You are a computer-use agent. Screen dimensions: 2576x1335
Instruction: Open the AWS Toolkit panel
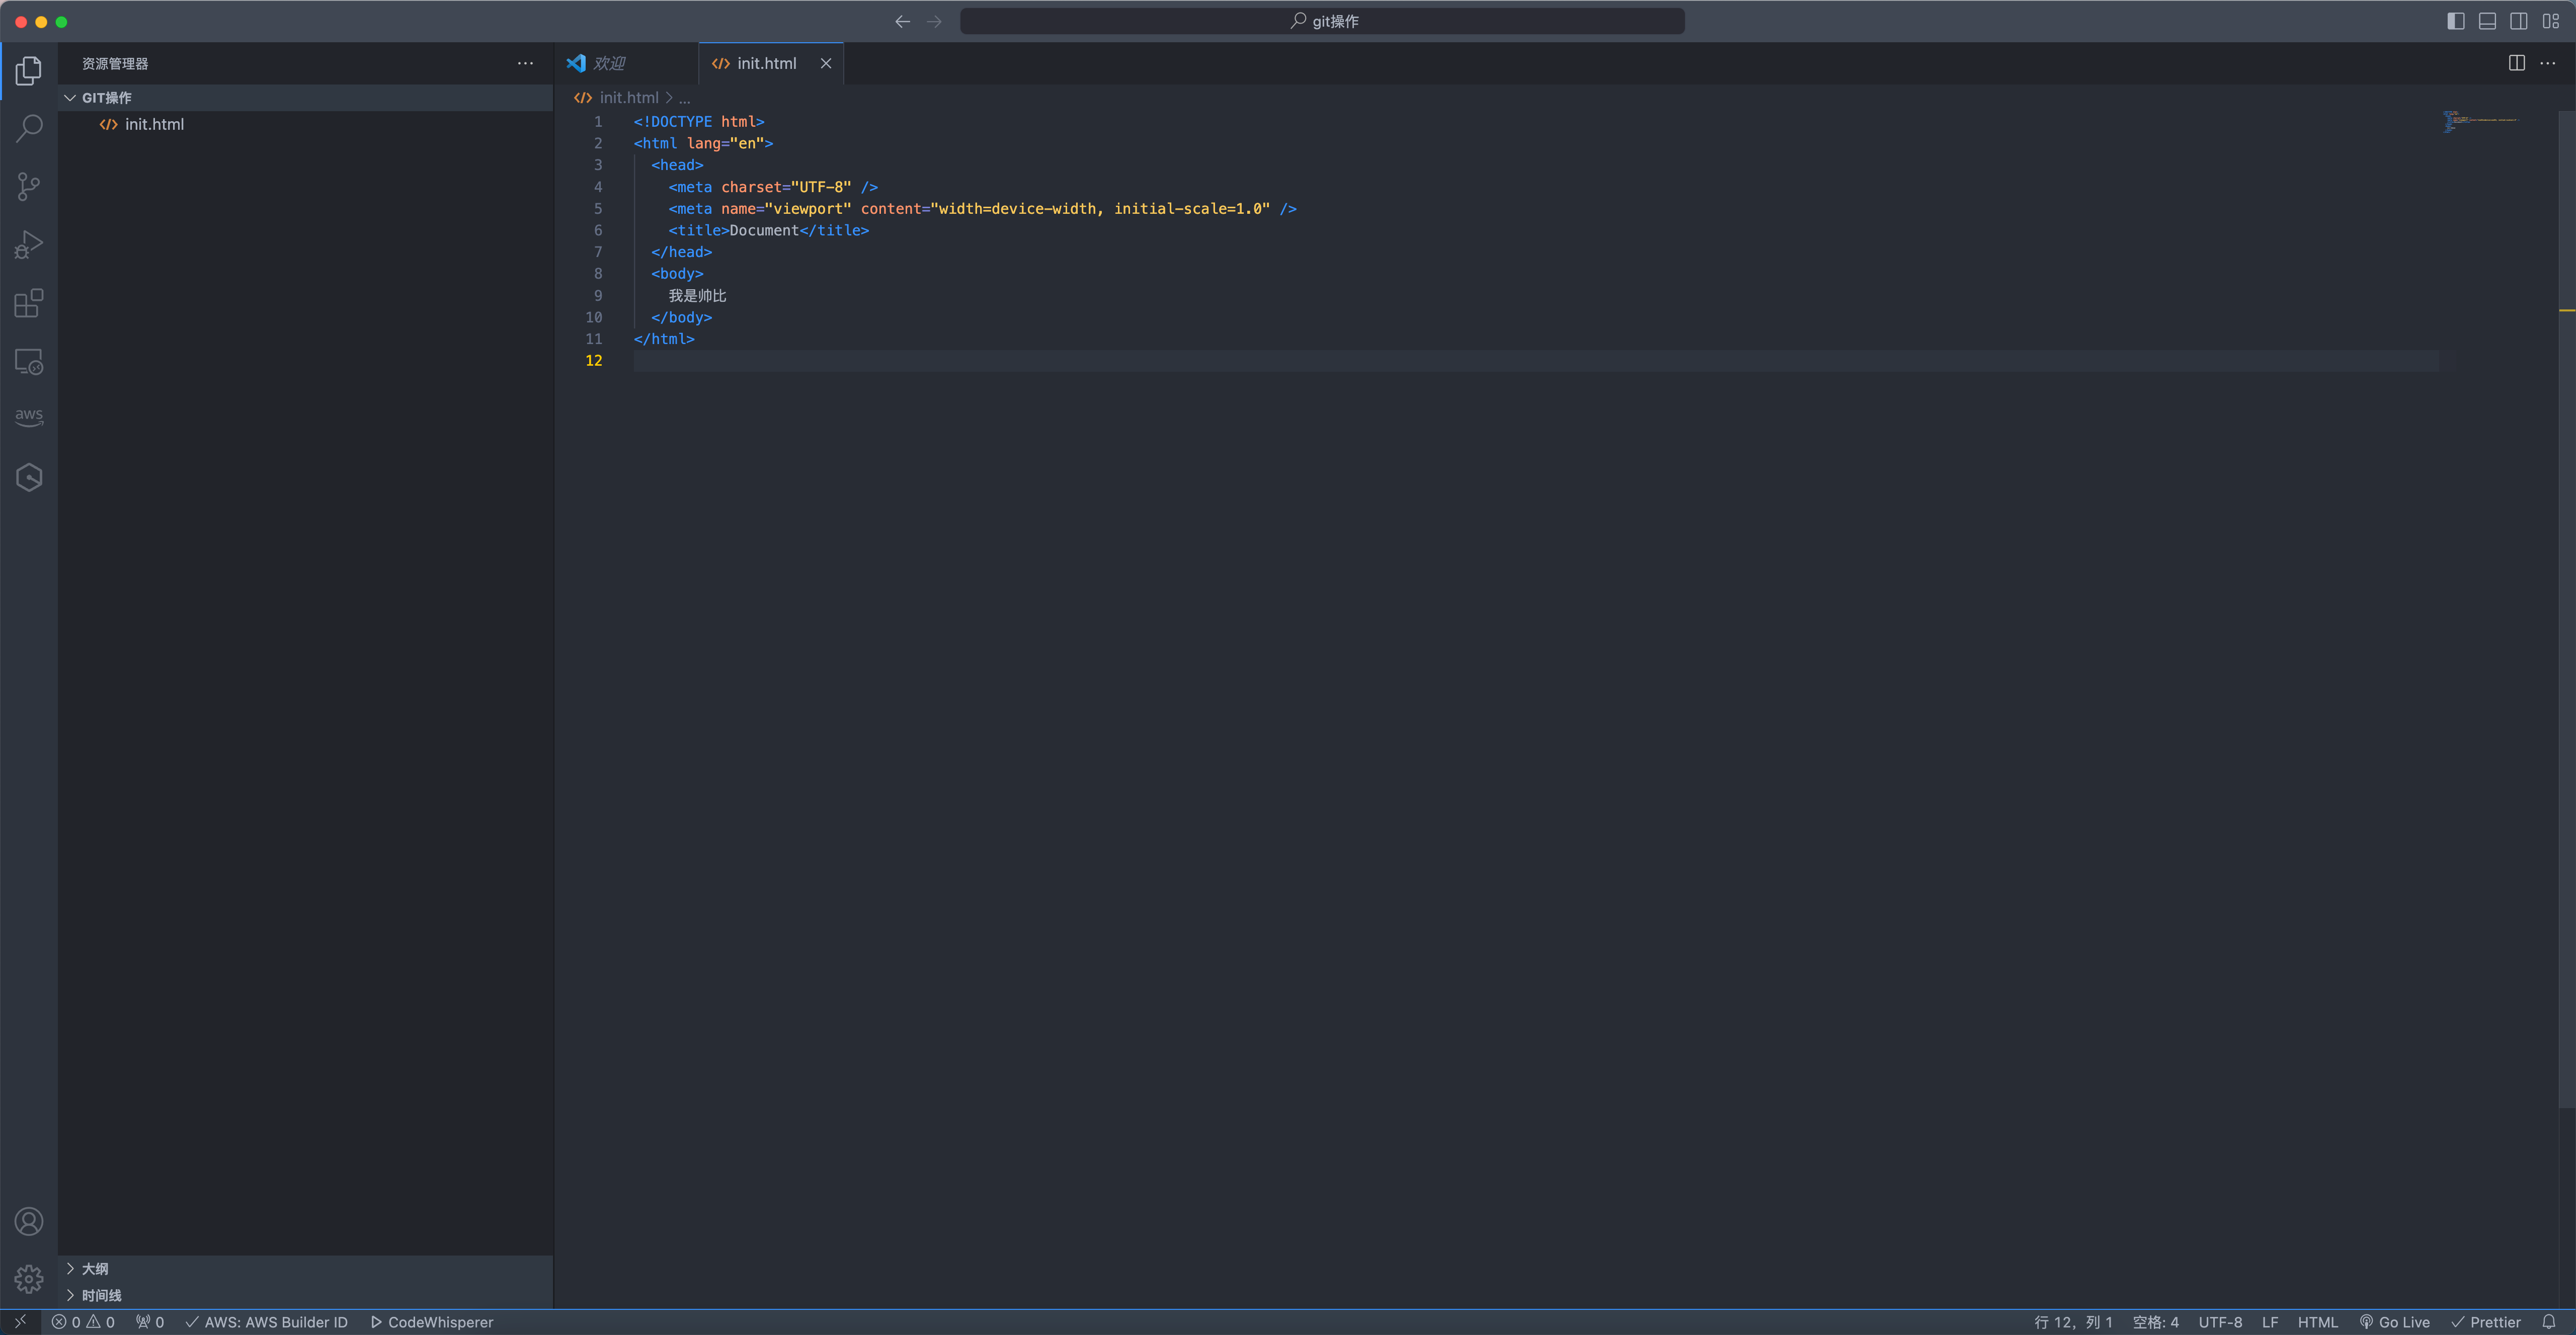click(29, 416)
